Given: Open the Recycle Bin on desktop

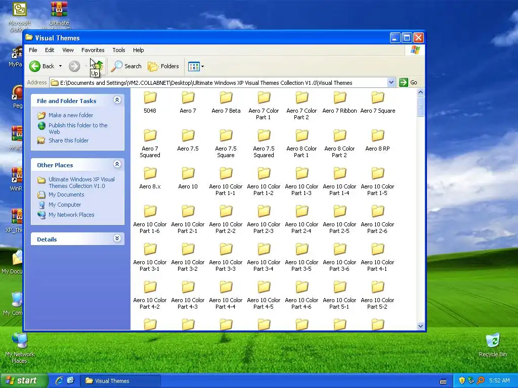Looking at the screenshot, I should point(493,345).
